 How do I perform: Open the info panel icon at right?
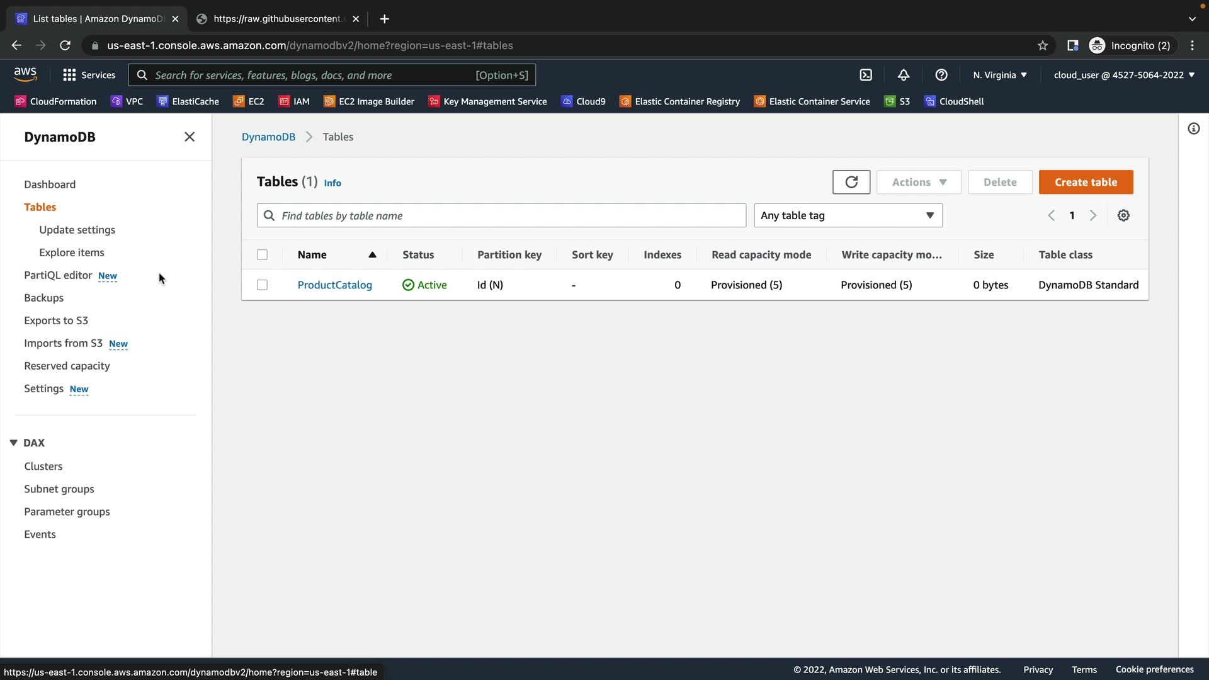tap(1193, 128)
